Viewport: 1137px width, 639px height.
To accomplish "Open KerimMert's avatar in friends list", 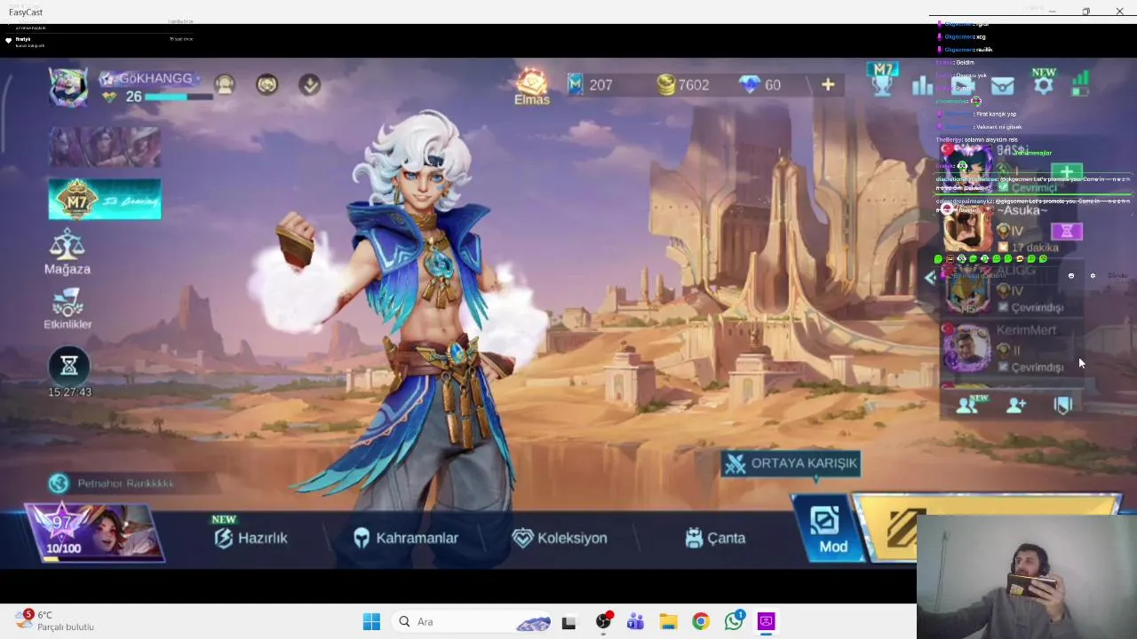I will point(966,348).
